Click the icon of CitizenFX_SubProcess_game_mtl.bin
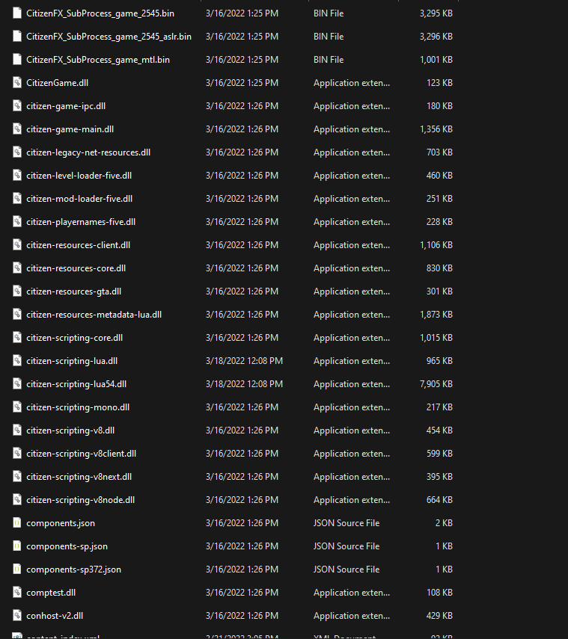Viewport: 568px width, 639px height. tap(17, 60)
